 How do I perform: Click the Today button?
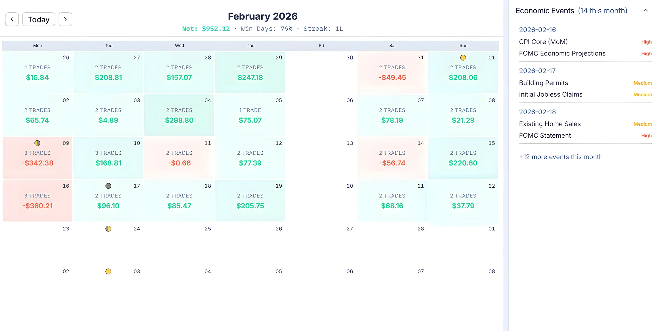[38, 19]
